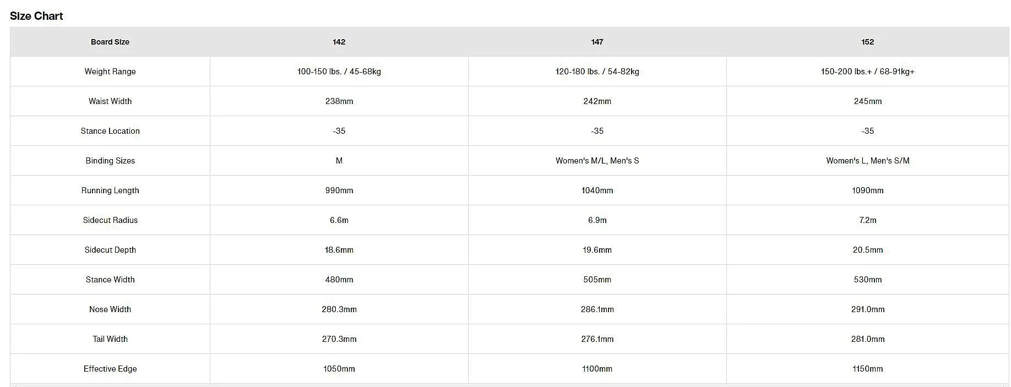Select the Board Size header cell

click(x=110, y=42)
